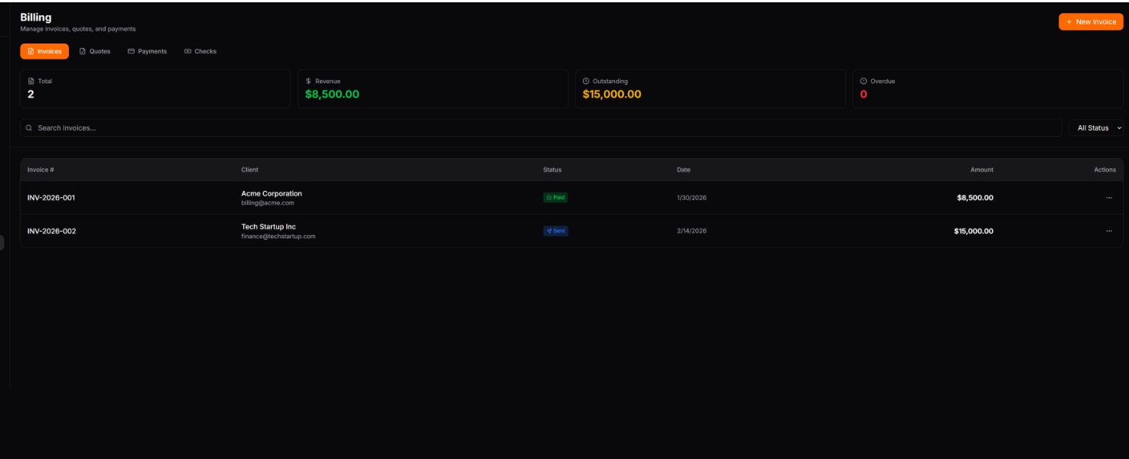Click the Overdue alert icon
Image resolution: width=1129 pixels, height=459 pixels.
pyautogui.click(x=864, y=81)
